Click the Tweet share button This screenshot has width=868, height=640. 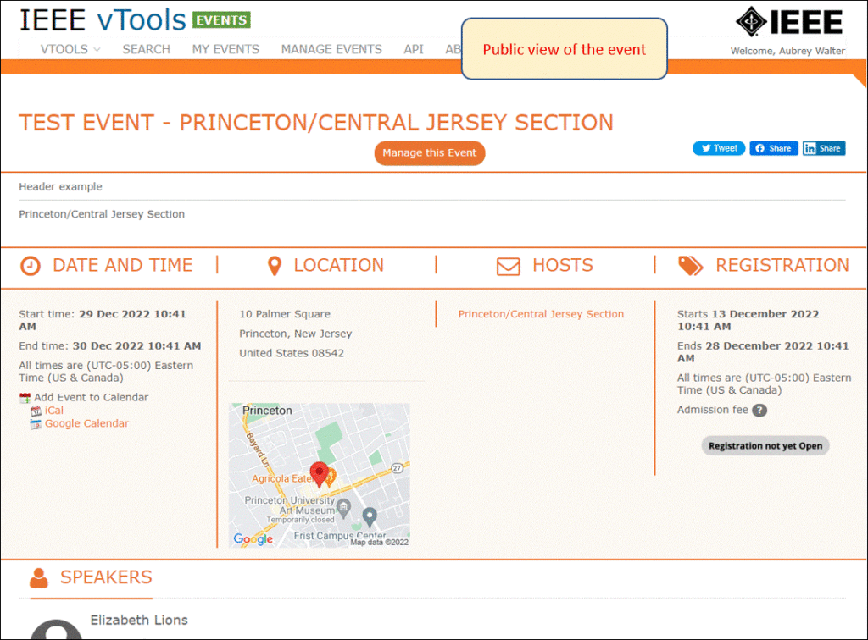tap(718, 147)
